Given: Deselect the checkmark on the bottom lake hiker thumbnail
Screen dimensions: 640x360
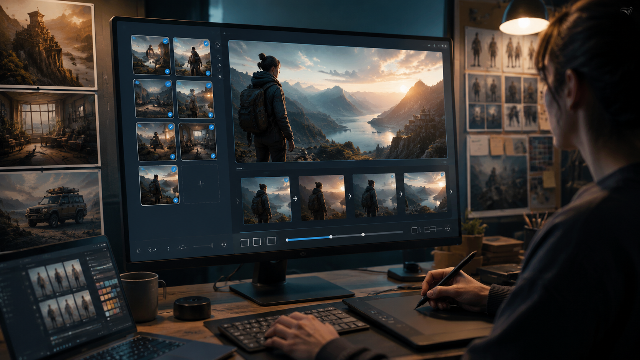Looking at the screenshot, I should (x=174, y=169).
